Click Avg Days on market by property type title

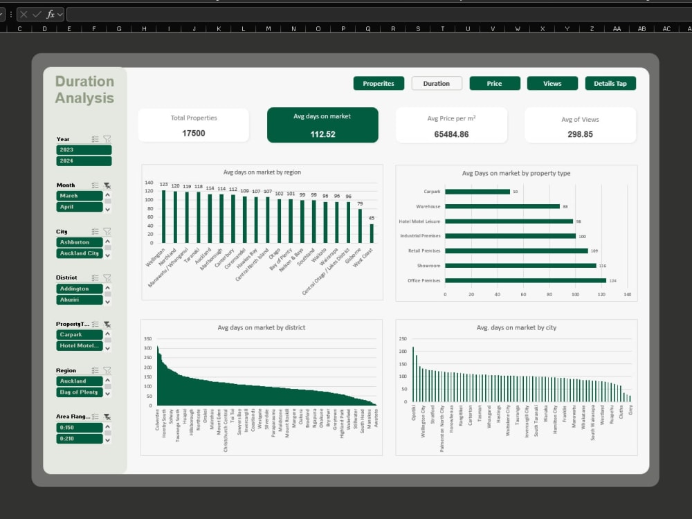coord(516,173)
